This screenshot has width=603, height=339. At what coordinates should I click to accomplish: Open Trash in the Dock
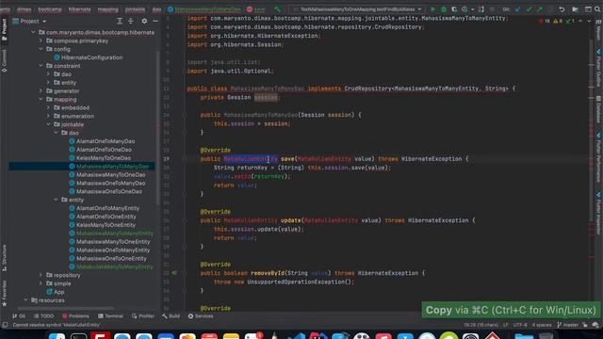tap(546, 335)
